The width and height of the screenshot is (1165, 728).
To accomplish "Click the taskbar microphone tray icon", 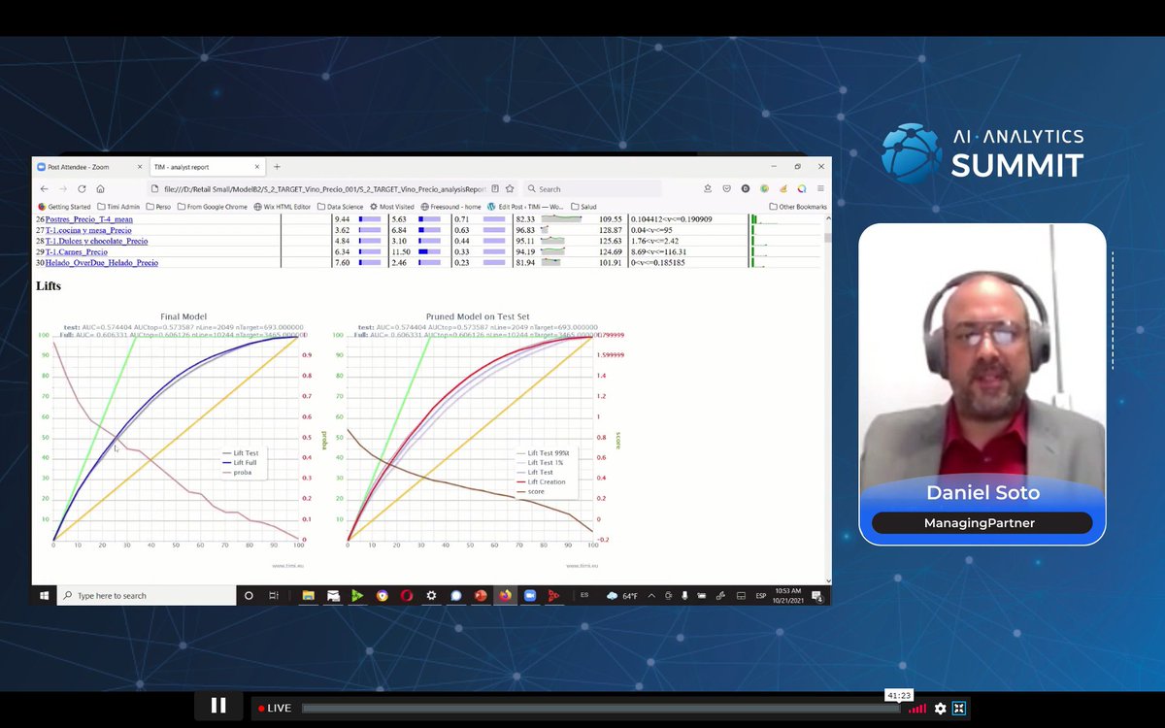I will click(685, 595).
